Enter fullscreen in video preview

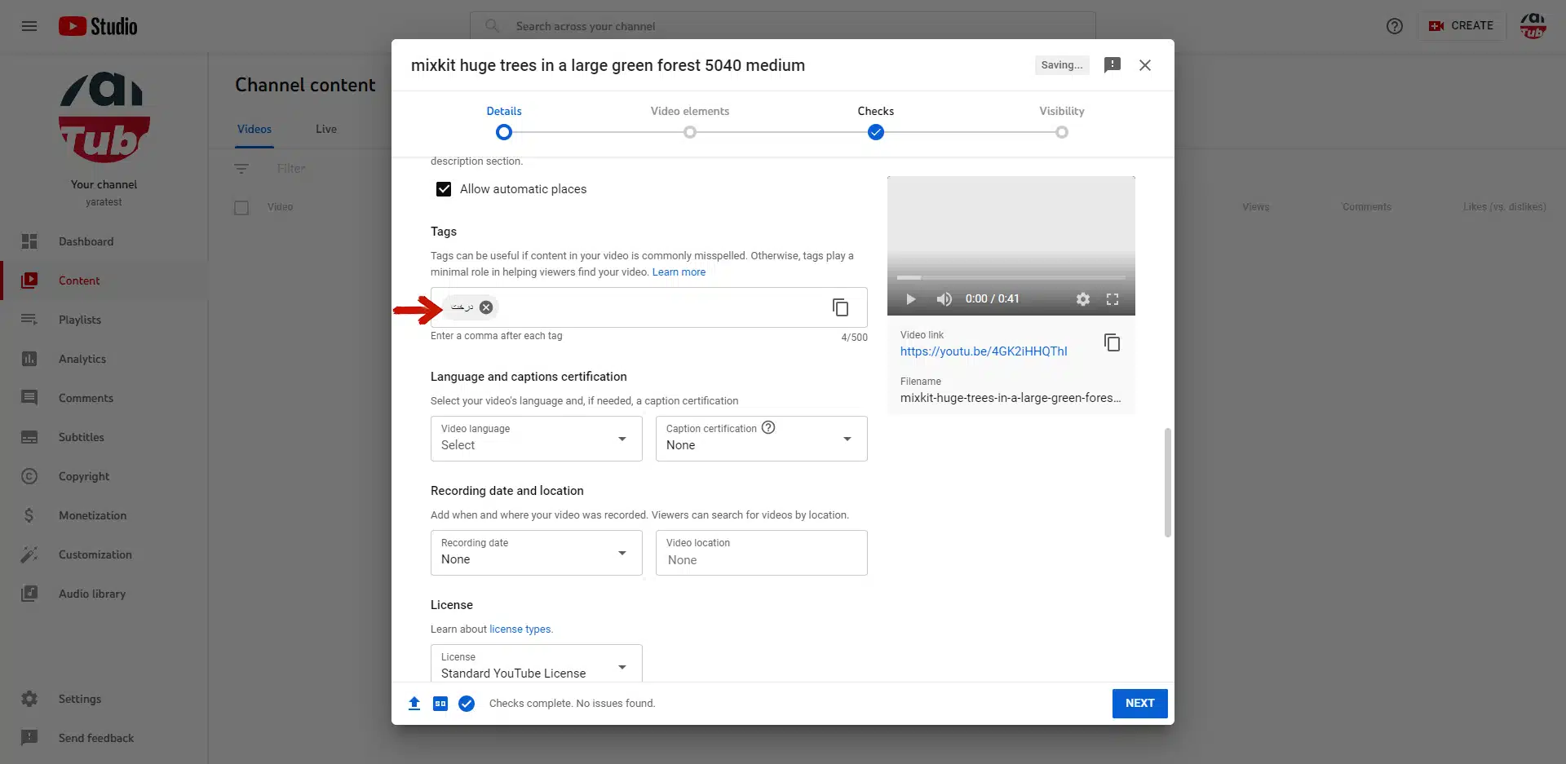pyautogui.click(x=1112, y=299)
